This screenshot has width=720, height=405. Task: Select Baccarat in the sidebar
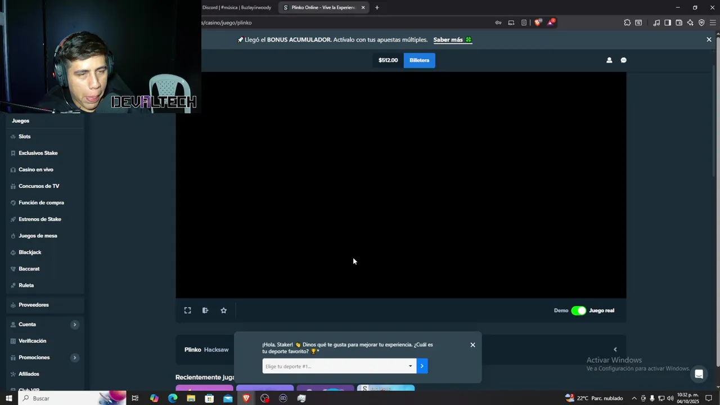(29, 269)
